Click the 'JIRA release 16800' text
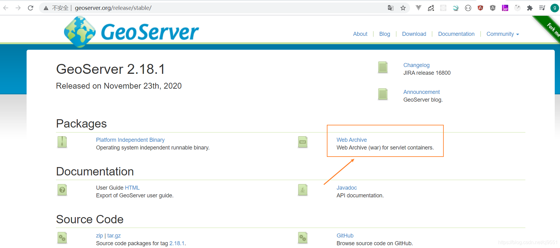 427,73
